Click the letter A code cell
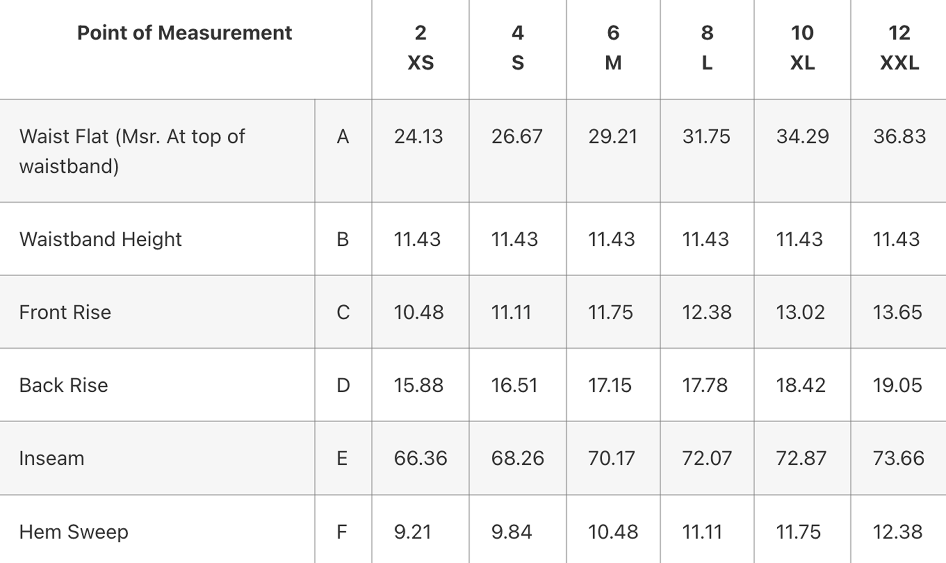This screenshot has width=946, height=563. [343, 137]
